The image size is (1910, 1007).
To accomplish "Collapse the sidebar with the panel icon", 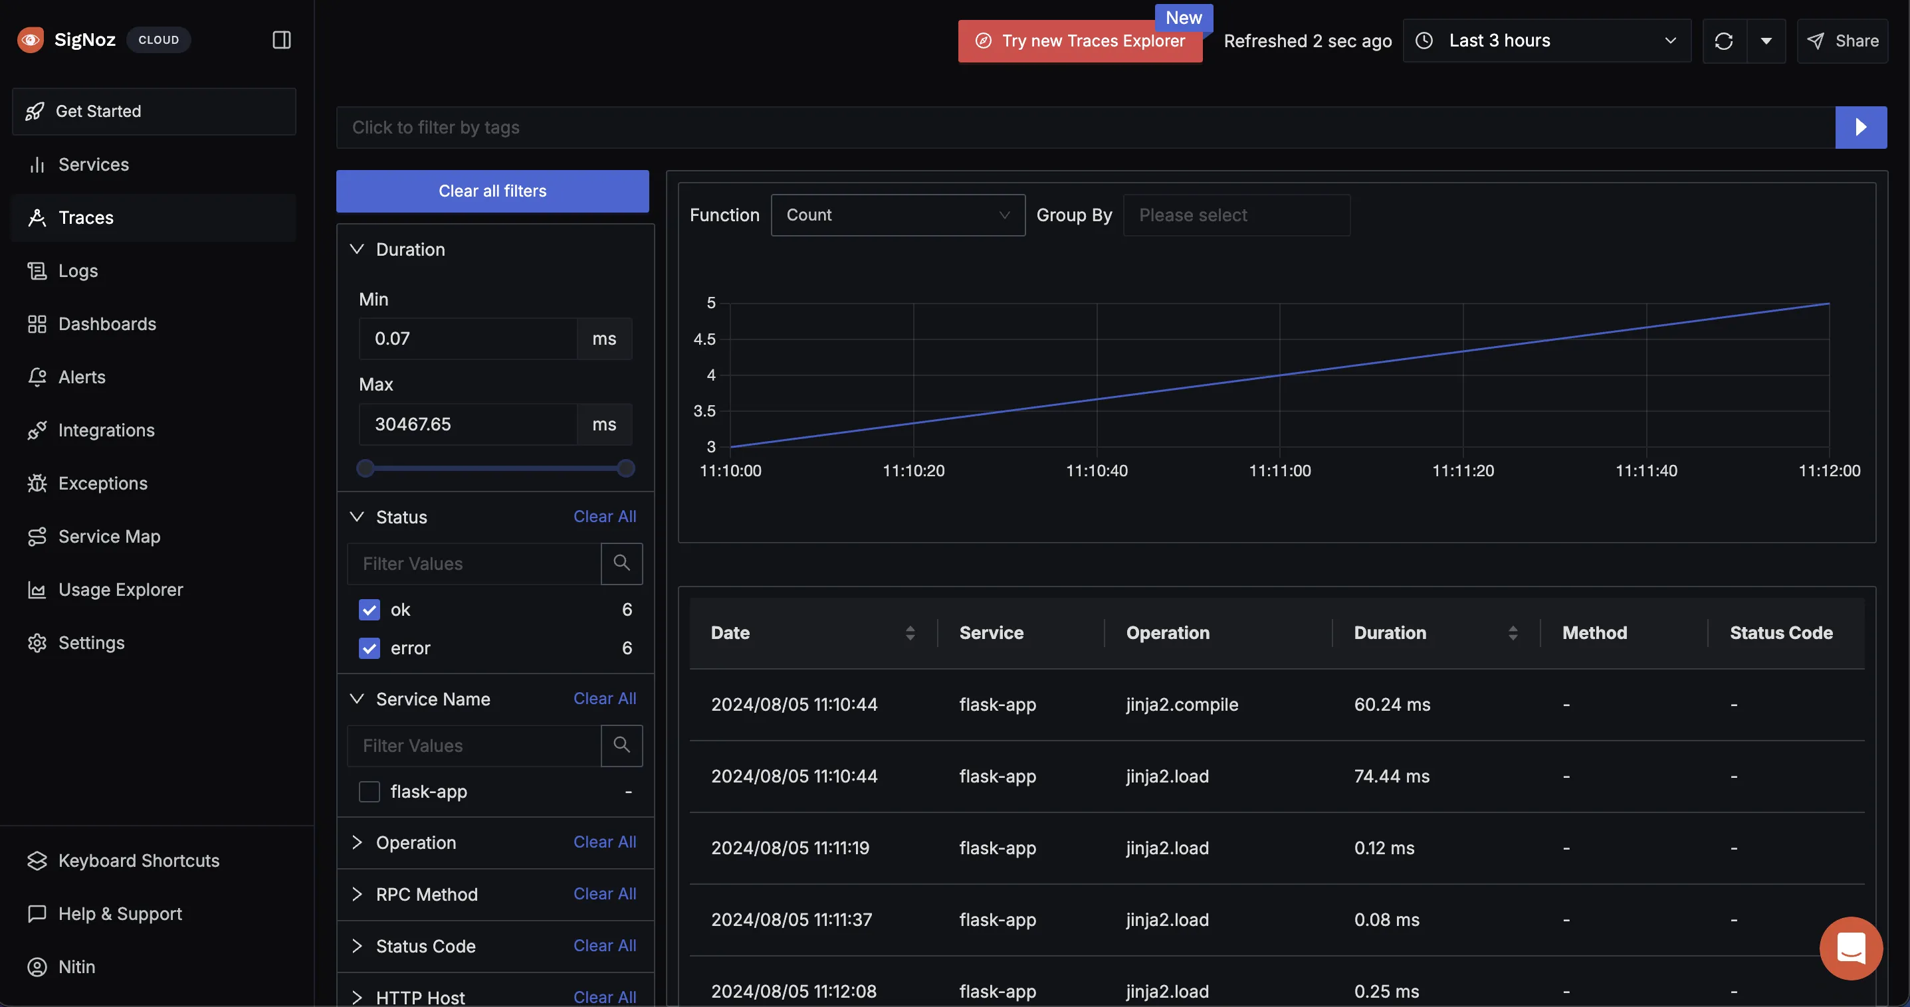I will 282,40.
